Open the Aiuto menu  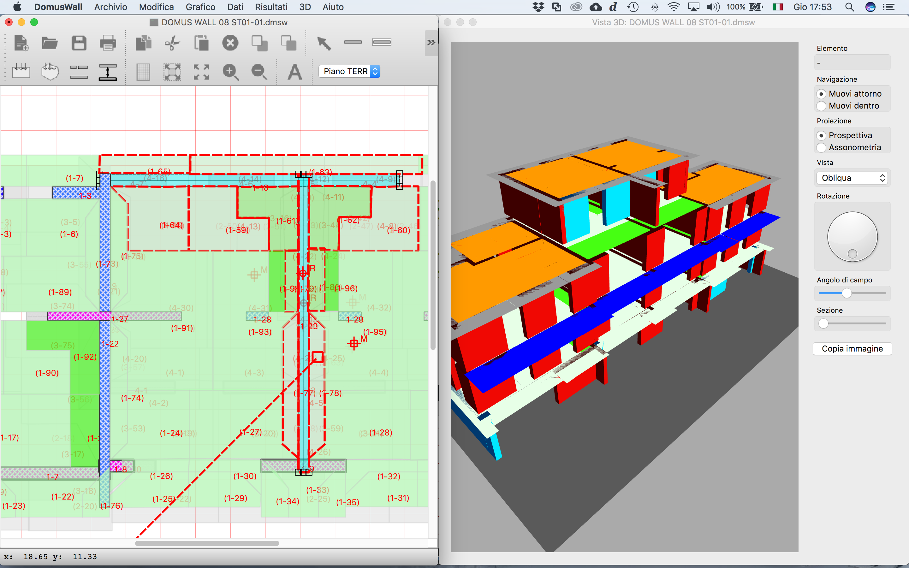pyautogui.click(x=333, y=7)
